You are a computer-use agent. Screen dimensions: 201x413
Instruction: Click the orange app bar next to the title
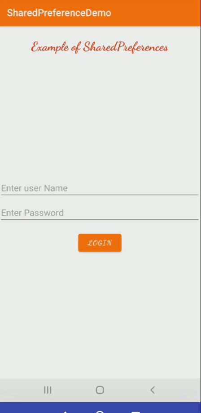(156, 13)
